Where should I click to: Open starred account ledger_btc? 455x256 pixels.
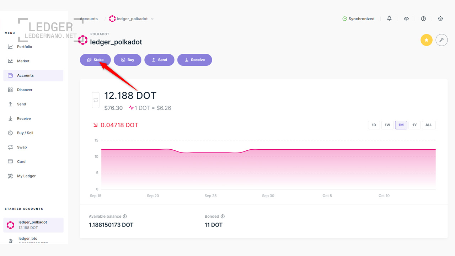point(33,240)
